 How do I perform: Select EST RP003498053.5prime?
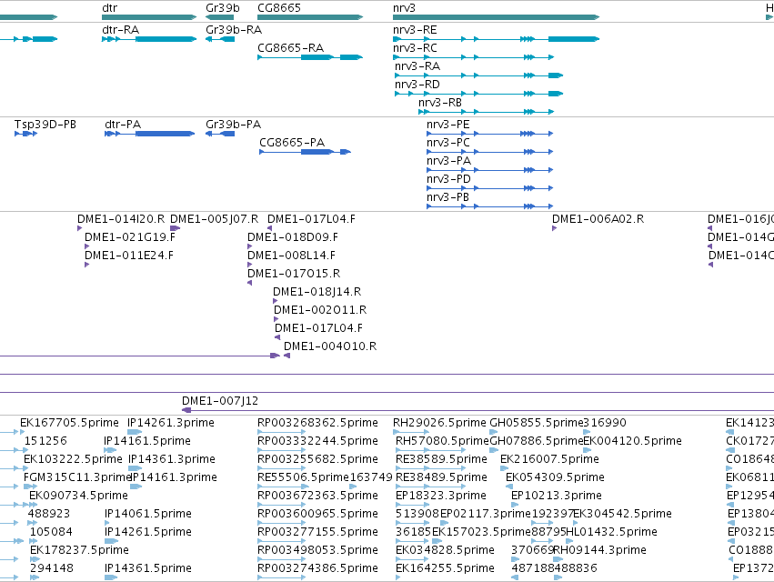tap(318, 550)
